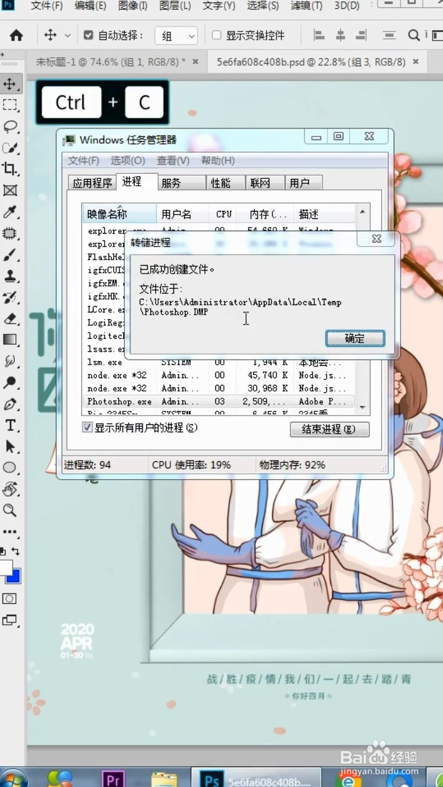This screenshot has height=787, width=443.
Task: Select the Eraser tool
Action: pyautogui.click(x=10, y=318)
